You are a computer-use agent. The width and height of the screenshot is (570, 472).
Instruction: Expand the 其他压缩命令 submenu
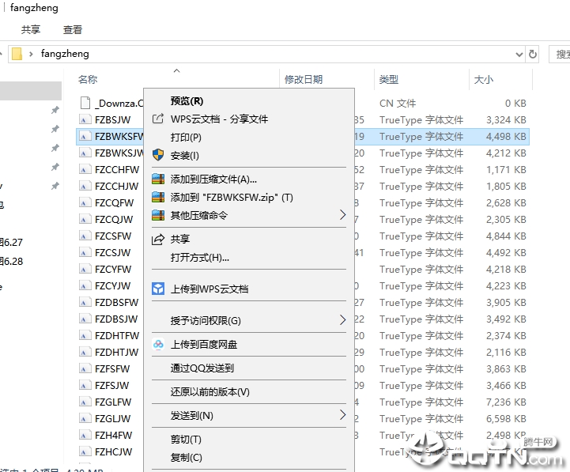342,215
